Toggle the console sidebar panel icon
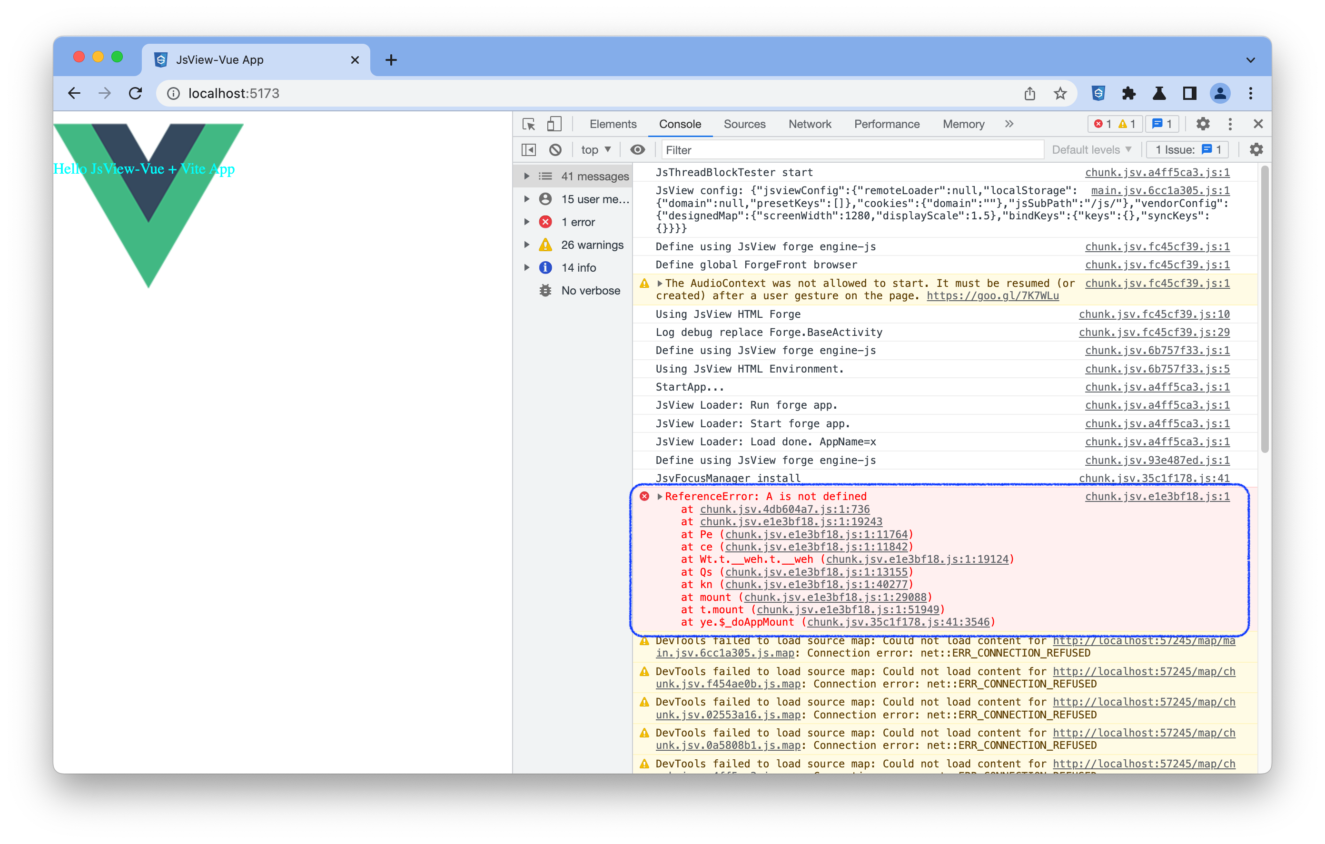Viewport: 1325px width, 844px height. 528,150
